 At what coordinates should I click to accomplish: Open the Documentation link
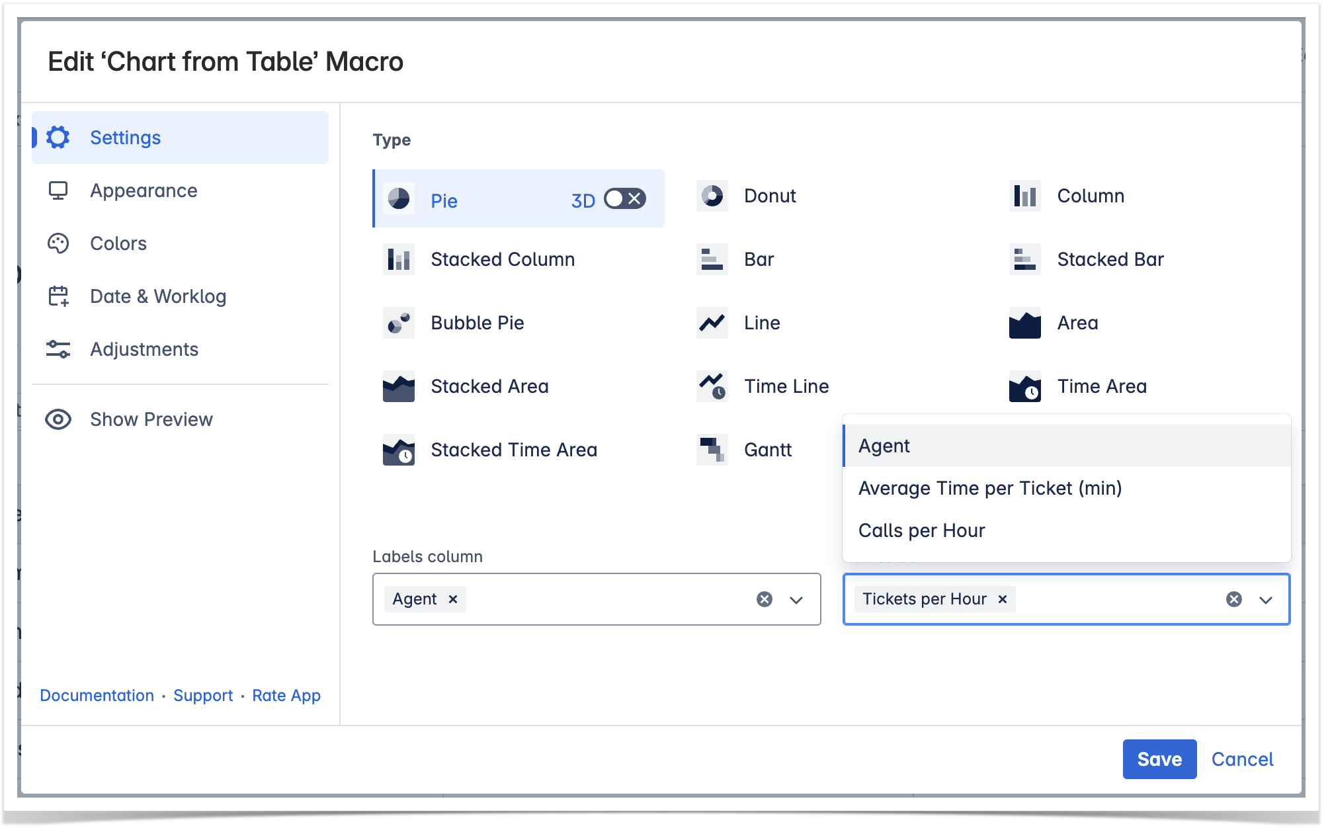(x=97, y=696)
